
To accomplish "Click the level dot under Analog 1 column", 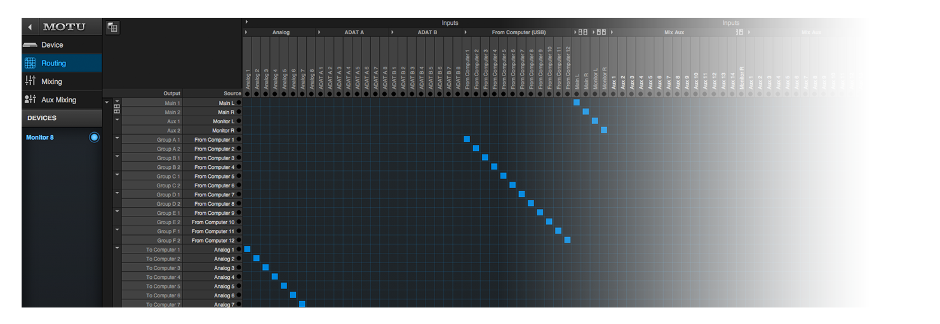I will (247, 93).
